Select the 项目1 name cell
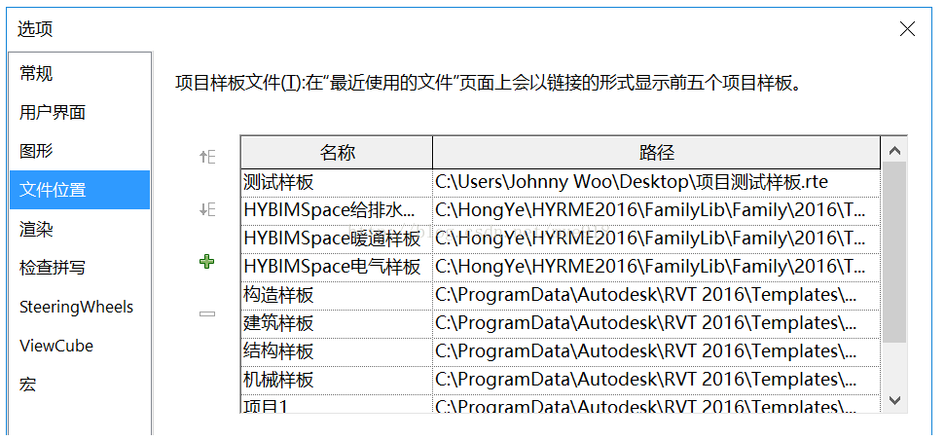 click(337, 404)
